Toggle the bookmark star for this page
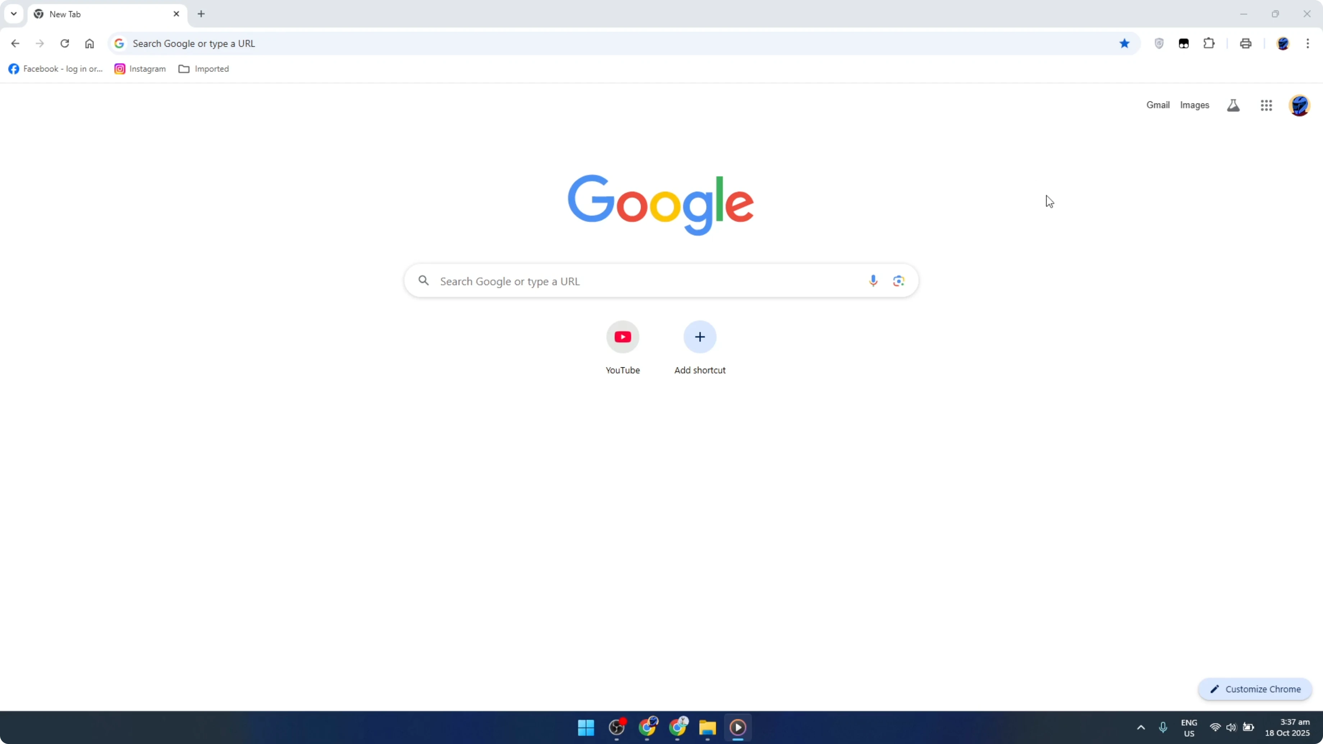Image resolution: width=1323 pixels, height=744 pixels. click(1125, 43)
